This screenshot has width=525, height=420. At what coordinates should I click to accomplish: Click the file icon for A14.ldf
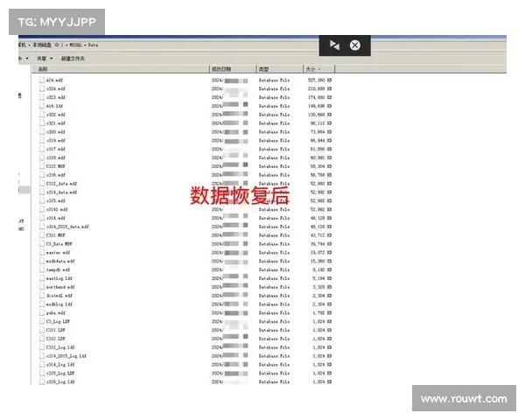[42, 106]
